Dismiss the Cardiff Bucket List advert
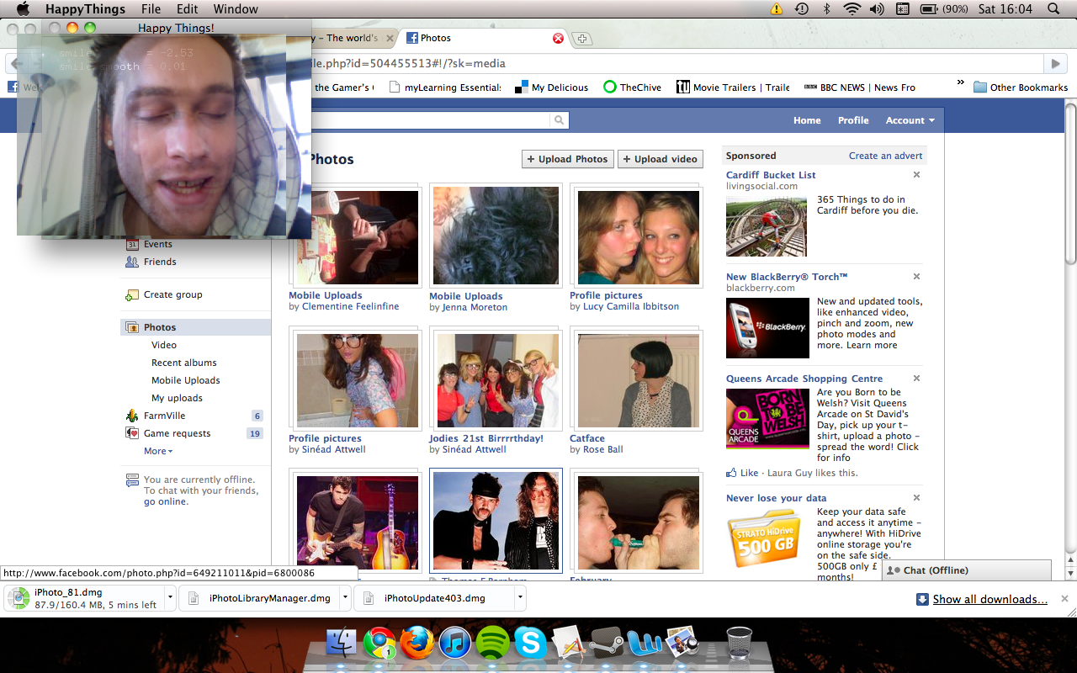This screenshot has height=673, width=1077. (916, 175)
